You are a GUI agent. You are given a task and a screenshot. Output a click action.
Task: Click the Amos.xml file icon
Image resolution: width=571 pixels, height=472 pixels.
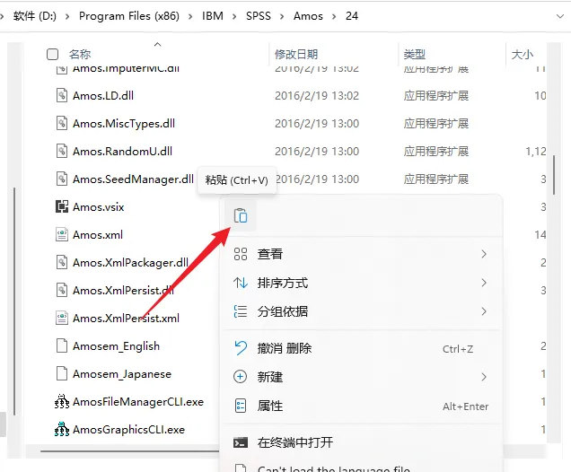tap(62, 235)
